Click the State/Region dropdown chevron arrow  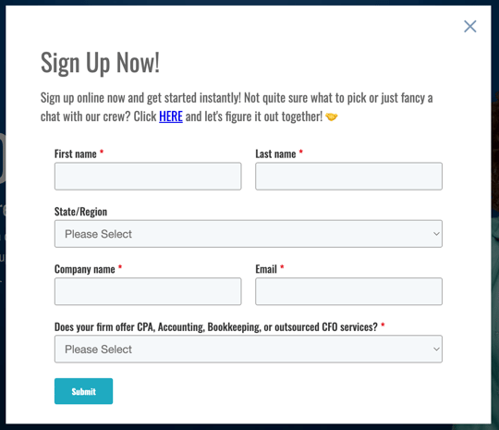click(436, 234)
